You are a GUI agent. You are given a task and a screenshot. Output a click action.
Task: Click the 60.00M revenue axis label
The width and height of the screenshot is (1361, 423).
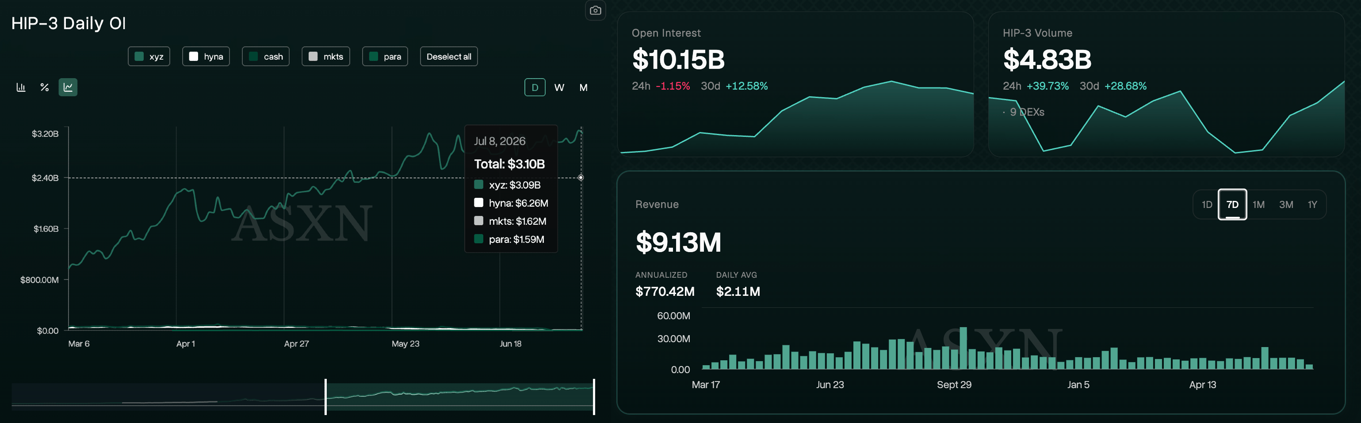[673, 316]
